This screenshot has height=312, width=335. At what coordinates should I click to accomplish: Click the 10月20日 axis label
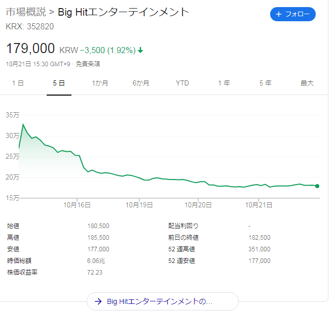[x=198, y=205]
